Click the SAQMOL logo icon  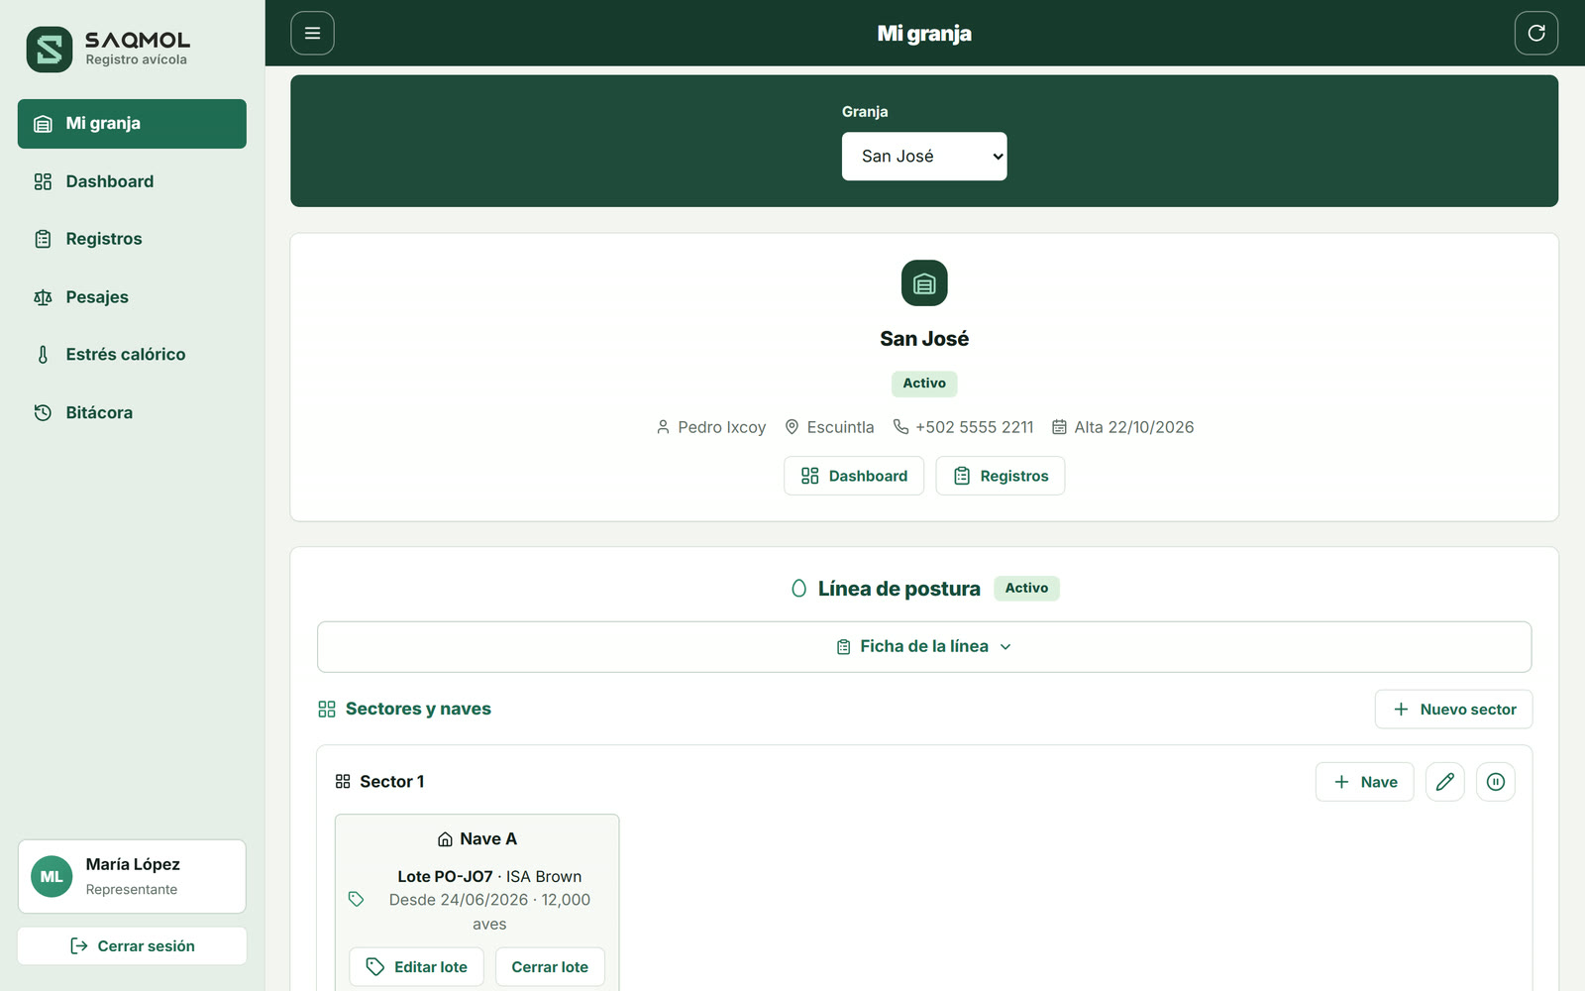[x=50, y=50]
